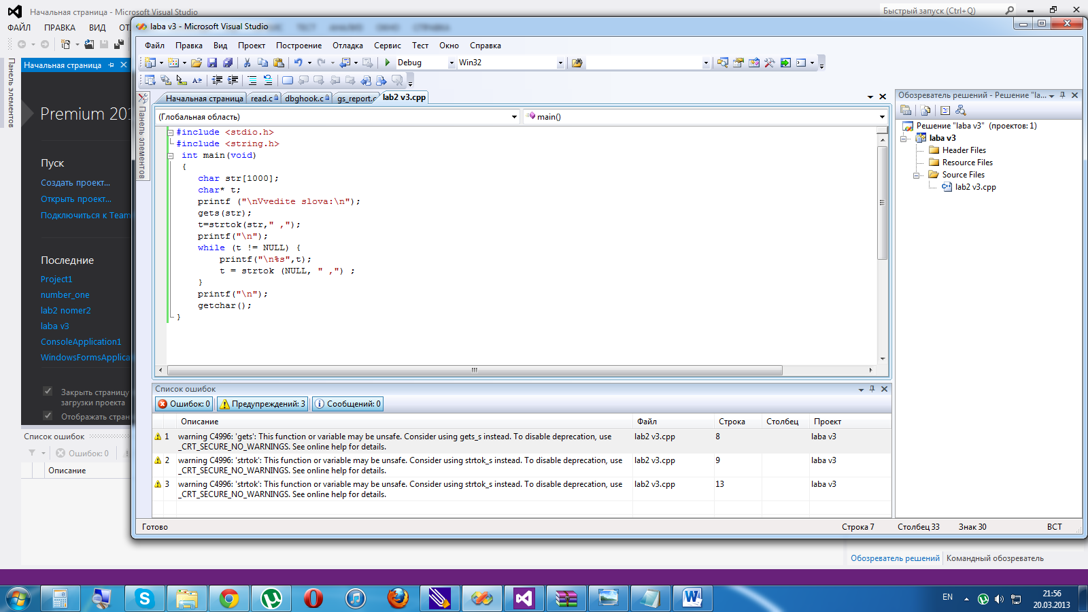Image resolution: width=1088 pixels, height=612 pixels.
Task: Click the Undo arrow icon
Action: (298, 63)
